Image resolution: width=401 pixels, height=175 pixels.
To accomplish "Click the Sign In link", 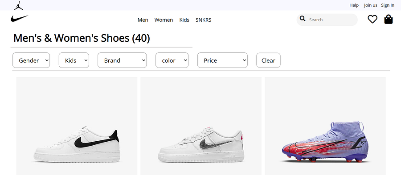I will click(388, 5).
